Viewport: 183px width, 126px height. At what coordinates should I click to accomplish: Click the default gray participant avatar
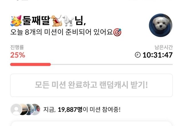[16, 109]
